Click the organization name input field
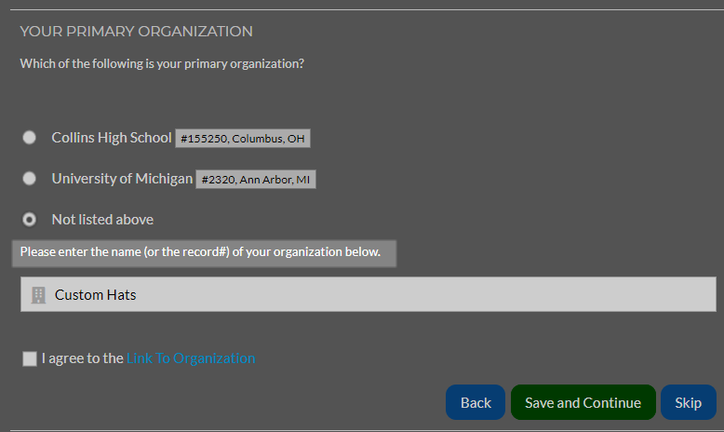The image size is (724, 432). (x=369, y=294)
